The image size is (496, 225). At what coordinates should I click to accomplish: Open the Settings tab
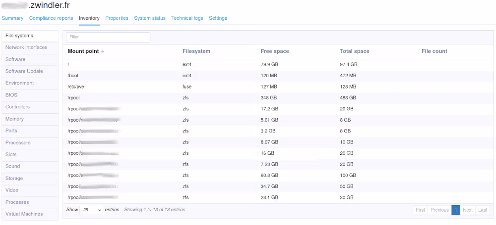click(x=218, y=18)
